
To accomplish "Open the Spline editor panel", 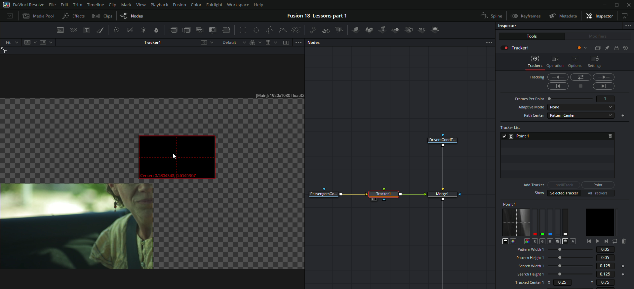I will (x=491, y=16).
